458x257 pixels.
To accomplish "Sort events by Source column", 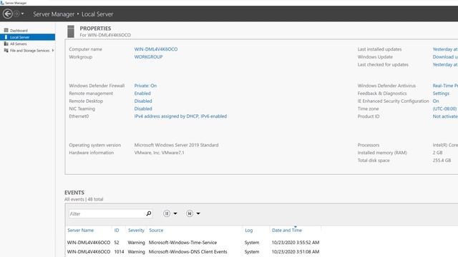I will [156, 230].
